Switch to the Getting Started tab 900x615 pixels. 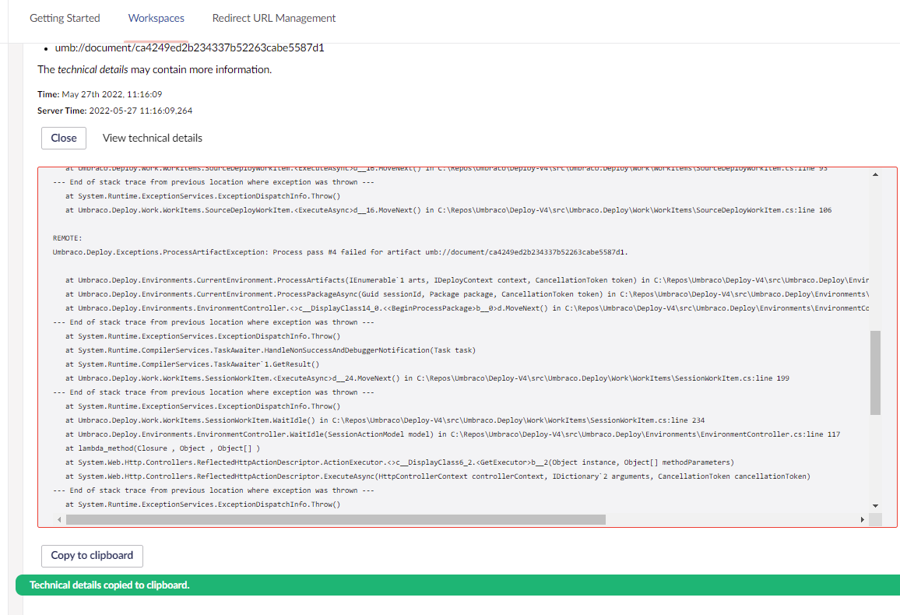pyautogui.click(x=65, y=18)
